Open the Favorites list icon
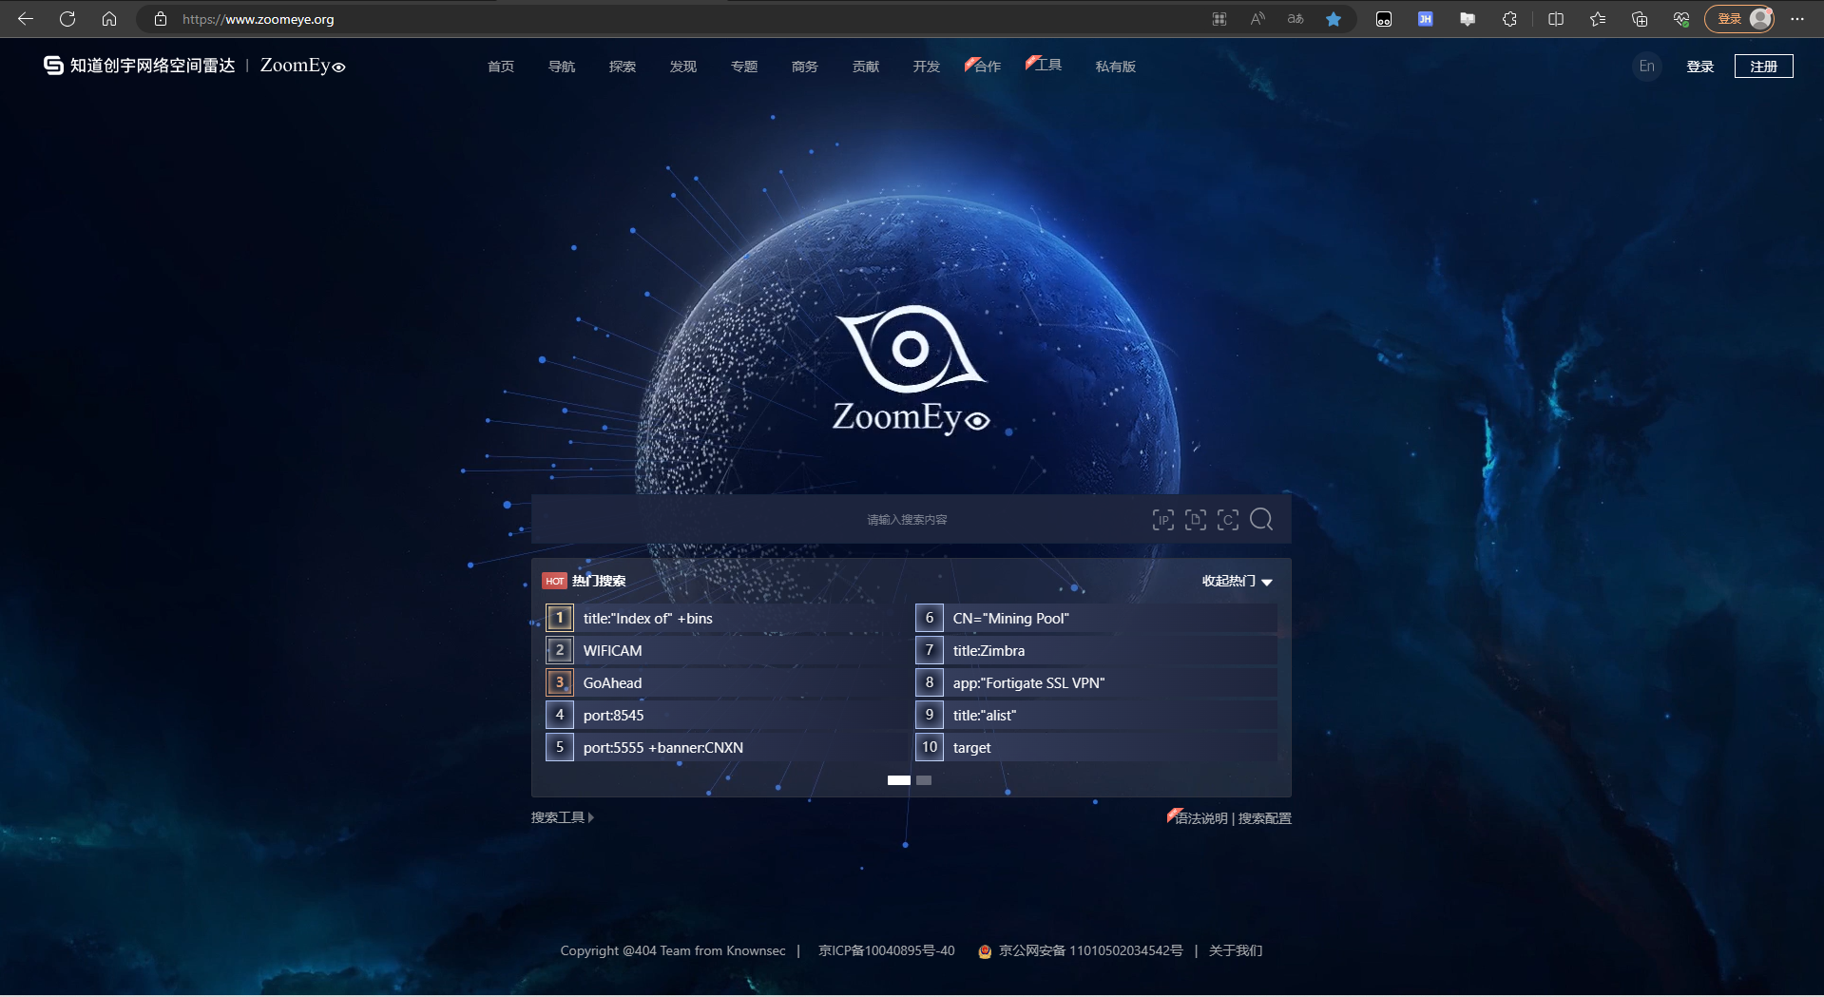Screen dimensions: 1824x997 point(1598,19)
